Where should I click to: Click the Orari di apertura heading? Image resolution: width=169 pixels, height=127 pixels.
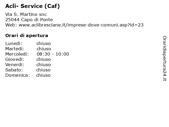tap(27, 35)
